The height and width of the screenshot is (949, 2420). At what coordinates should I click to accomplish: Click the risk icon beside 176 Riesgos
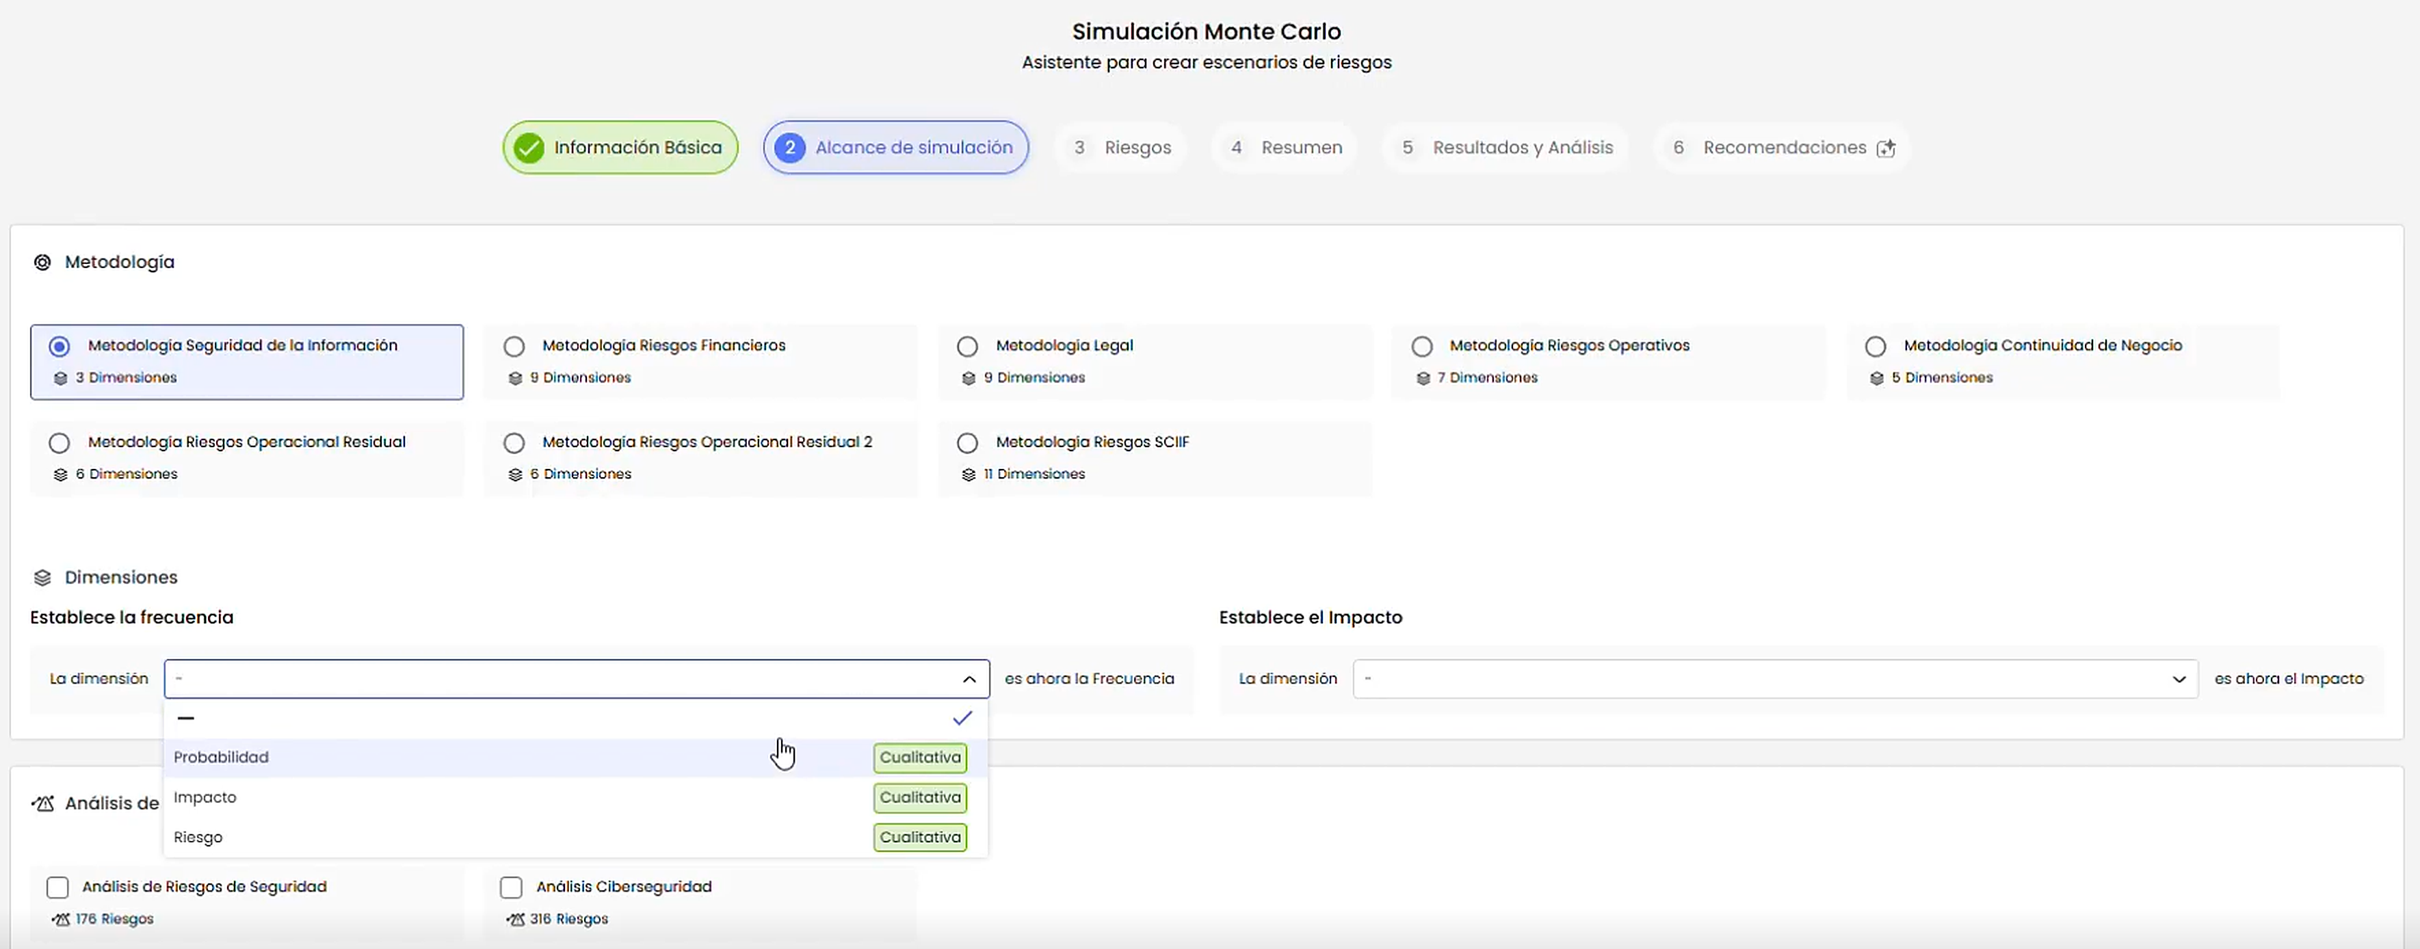(x=61, y=919)
